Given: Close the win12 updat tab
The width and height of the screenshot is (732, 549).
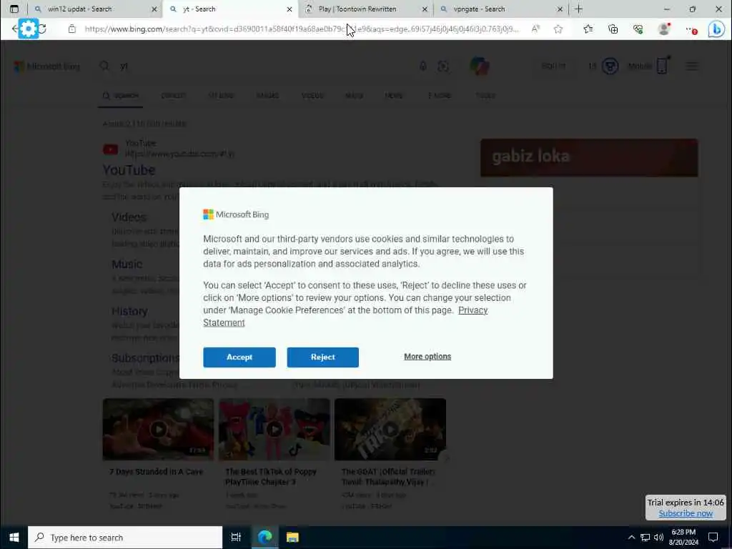Looking at the screenshot, I should click(x=154, y=9).
